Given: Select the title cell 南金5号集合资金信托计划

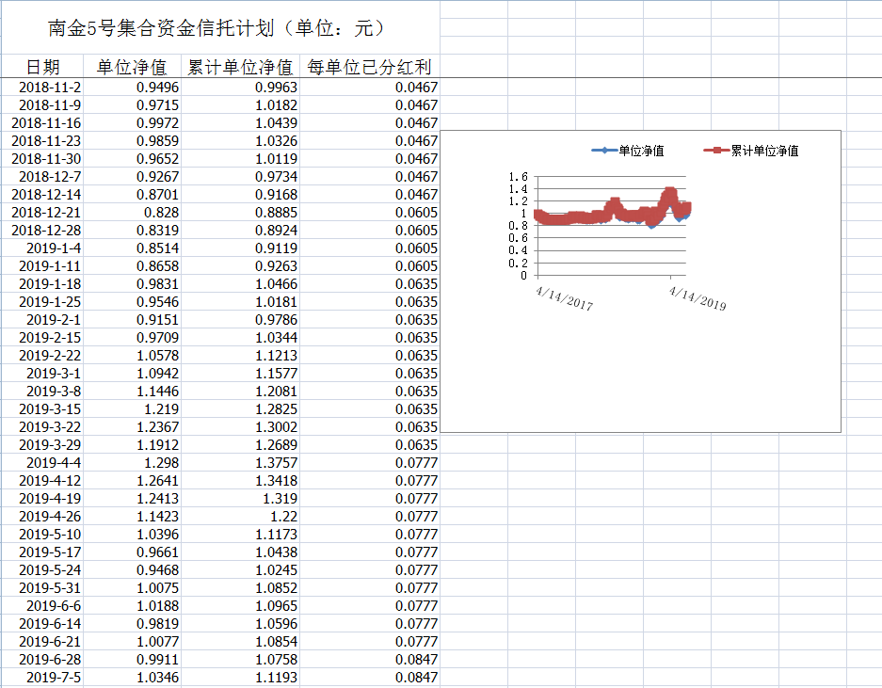Looking at the screenshot, I should coord(219,28).
